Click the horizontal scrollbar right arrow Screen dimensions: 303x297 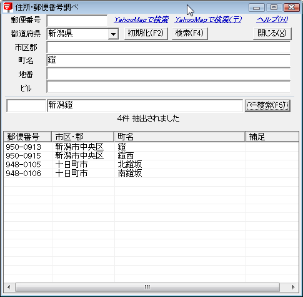pyautogui.click(x=294, y=287)
